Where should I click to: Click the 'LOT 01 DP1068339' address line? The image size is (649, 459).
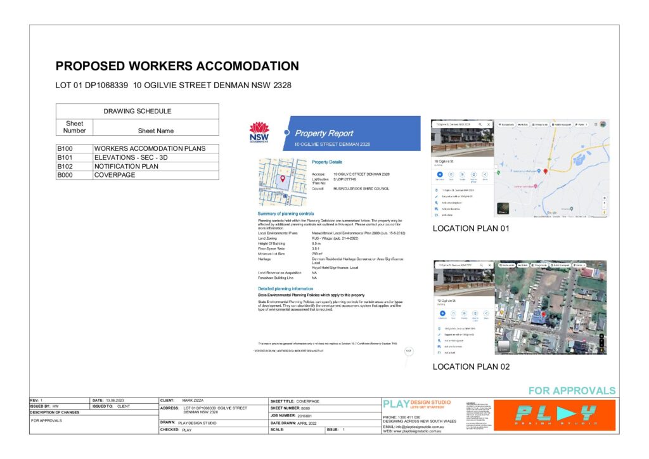tap(174, 85)
